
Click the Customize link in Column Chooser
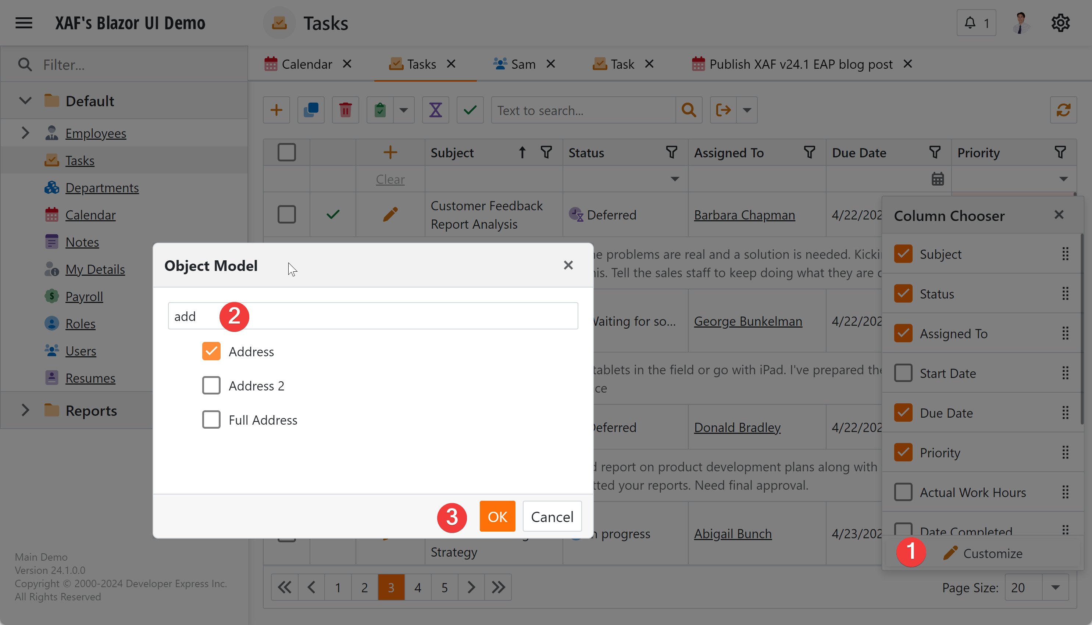point(992,553)
